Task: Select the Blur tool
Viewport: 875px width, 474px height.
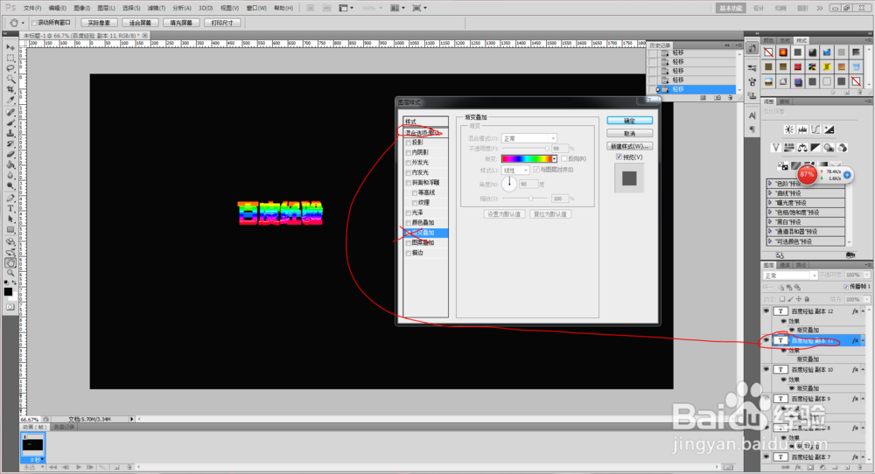Action: click(x=10, y=176)
